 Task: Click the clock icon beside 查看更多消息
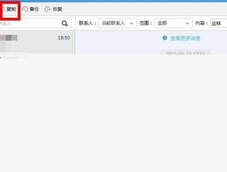coord(165,38)
